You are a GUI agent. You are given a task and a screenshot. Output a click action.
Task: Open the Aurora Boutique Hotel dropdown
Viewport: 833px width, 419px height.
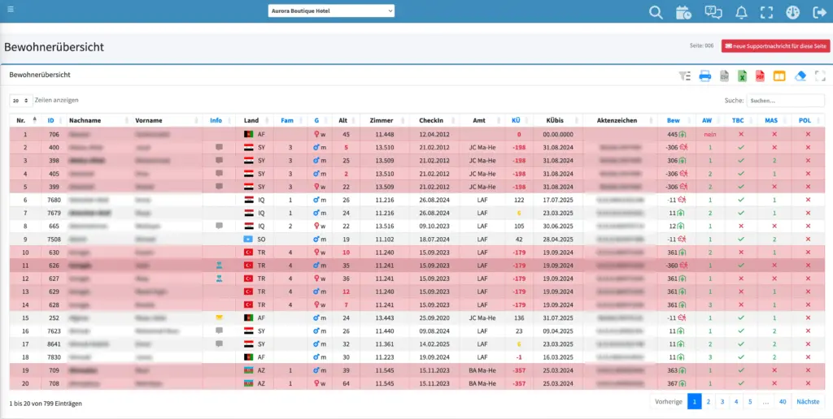point(331,11)
